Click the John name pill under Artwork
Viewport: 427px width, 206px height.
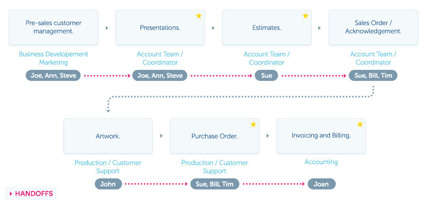tap(108, 184)
